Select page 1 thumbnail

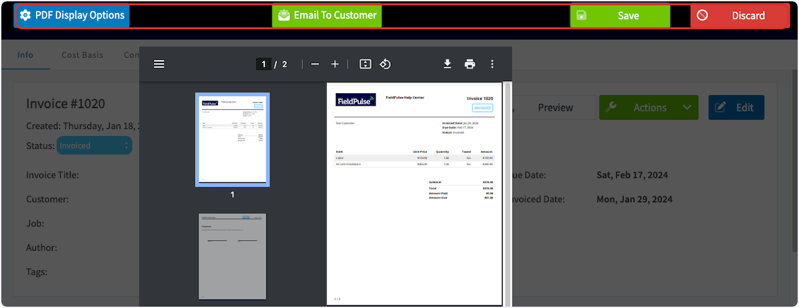click(x=232, y=140)
